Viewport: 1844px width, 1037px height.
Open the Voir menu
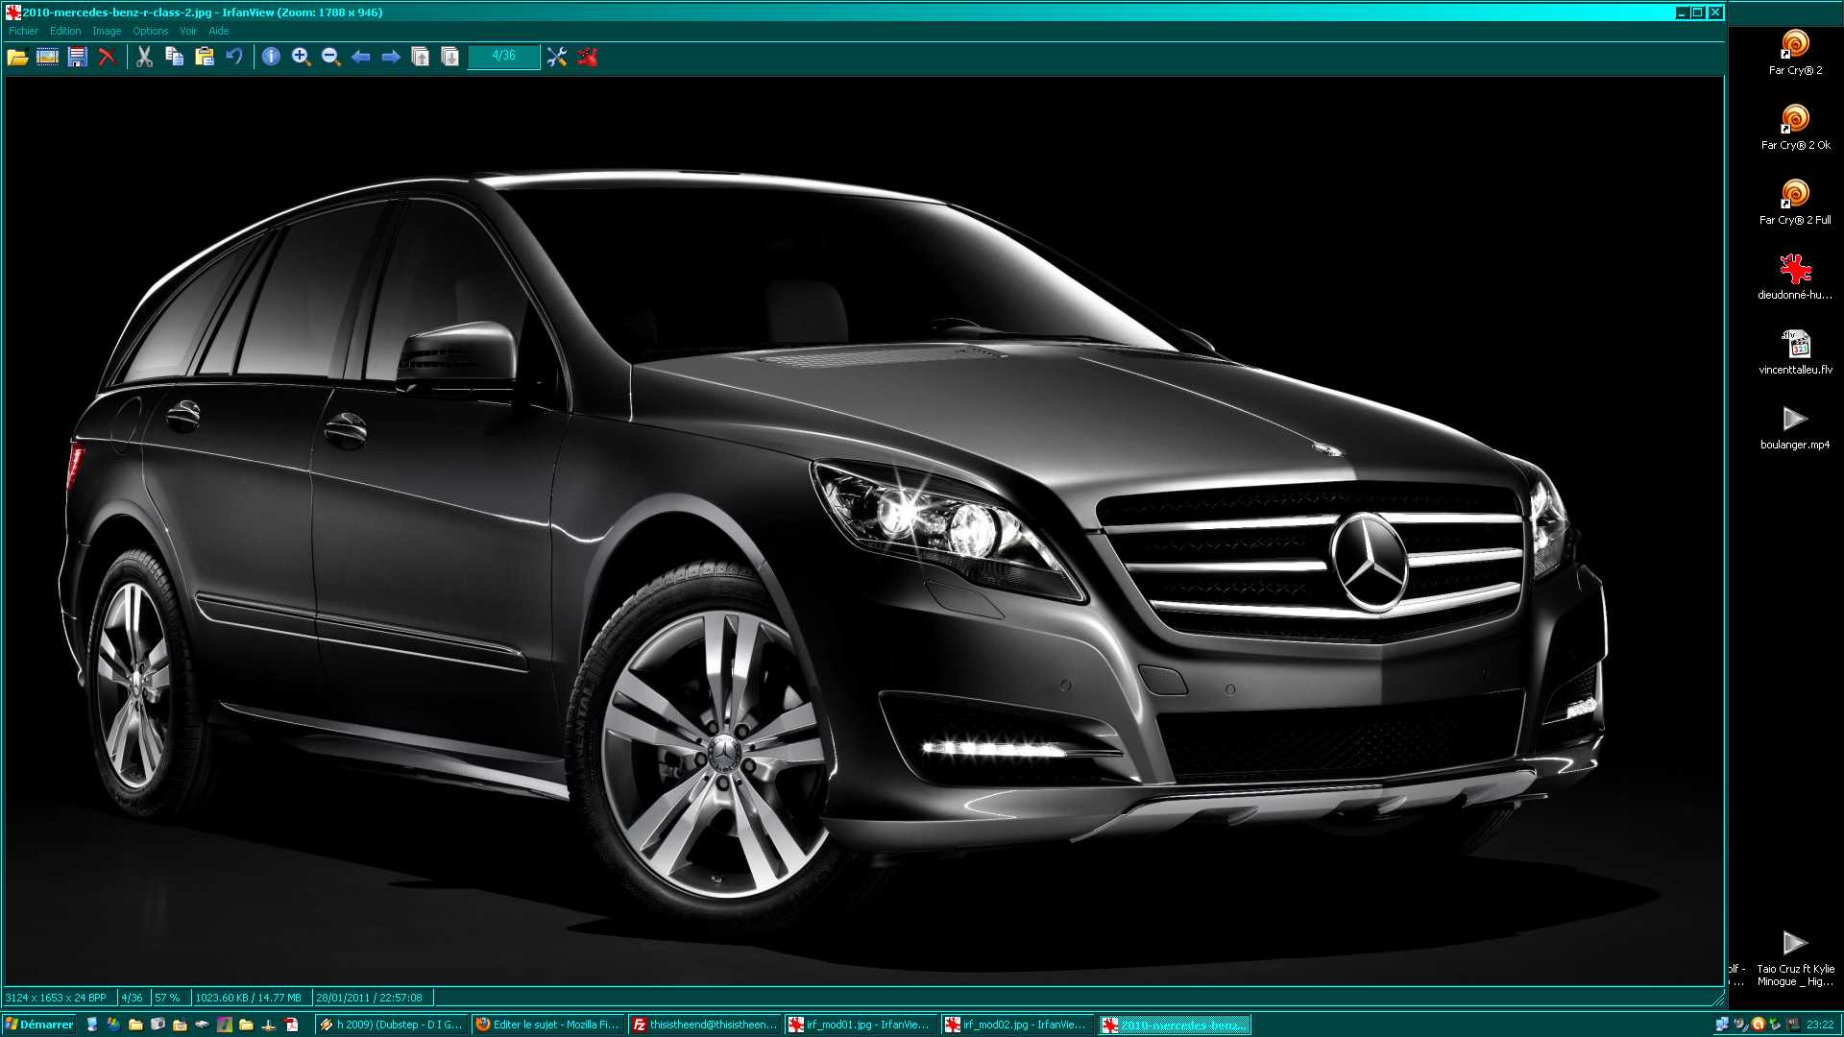click(x=188, y=31)
